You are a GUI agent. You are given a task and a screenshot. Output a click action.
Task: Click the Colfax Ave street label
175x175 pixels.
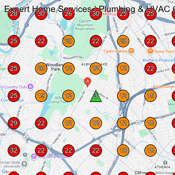click(x=130, y=144)
